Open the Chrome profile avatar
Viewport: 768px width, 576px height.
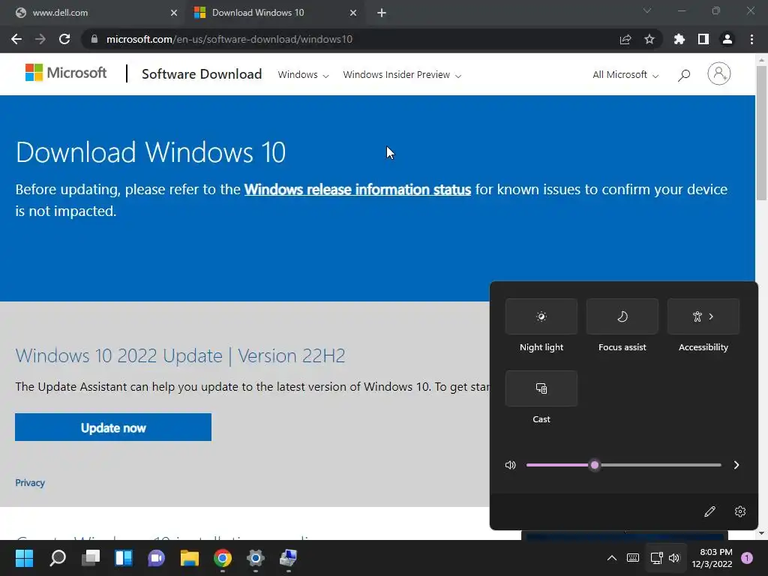click(x=727, y=39)
